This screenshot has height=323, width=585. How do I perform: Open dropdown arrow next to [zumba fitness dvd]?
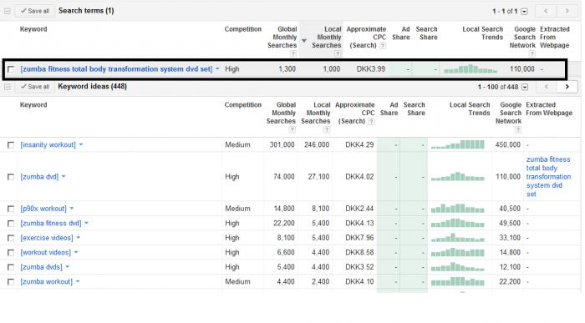86,223
